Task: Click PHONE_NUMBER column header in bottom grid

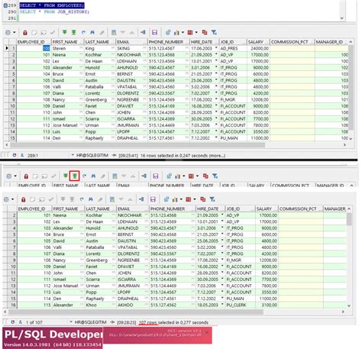Action: pyautogui.click(x=173, y=208)
